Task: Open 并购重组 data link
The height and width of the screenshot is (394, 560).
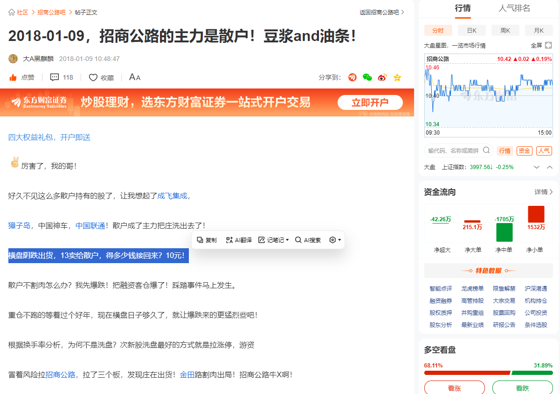Action: (x=472, y=313)
